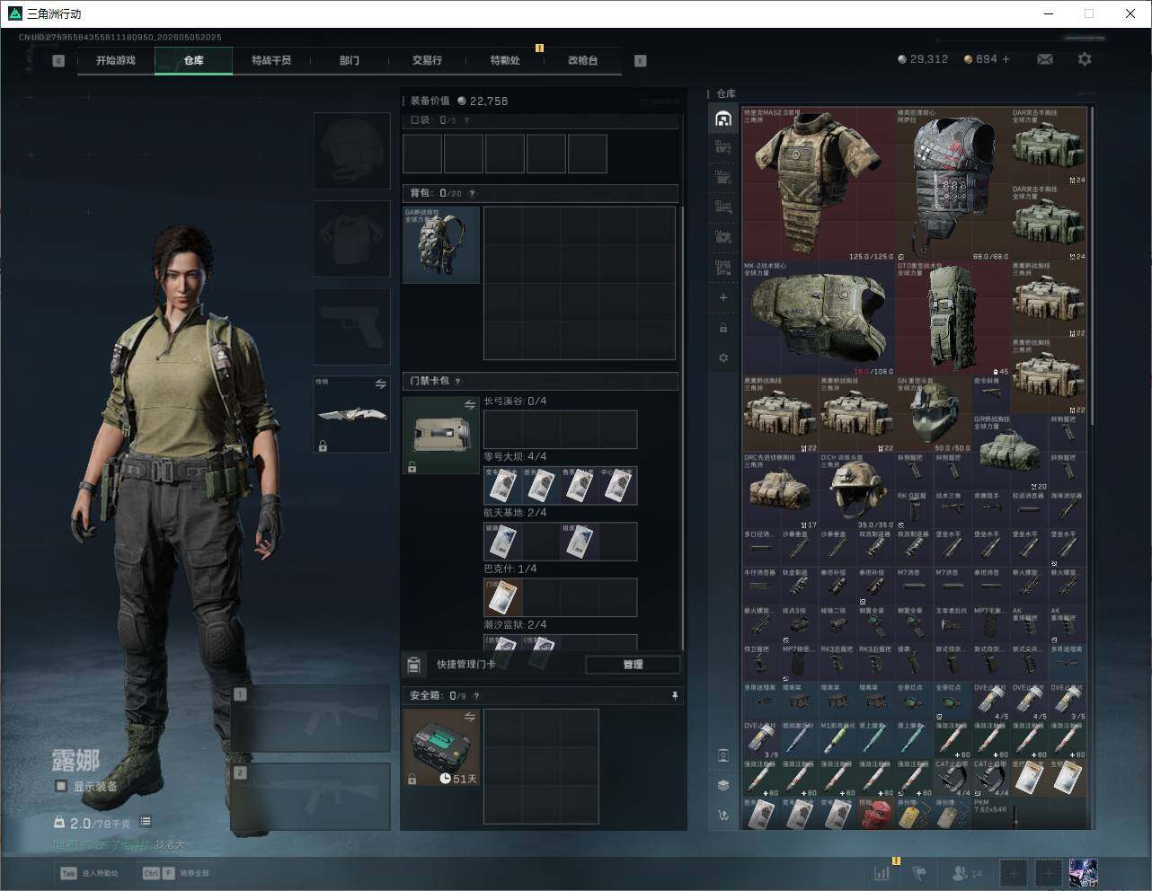Screen dimensions: 1152x891
Task: Click the lock icon on the keycard case
Action: click(x=412, y=467)
